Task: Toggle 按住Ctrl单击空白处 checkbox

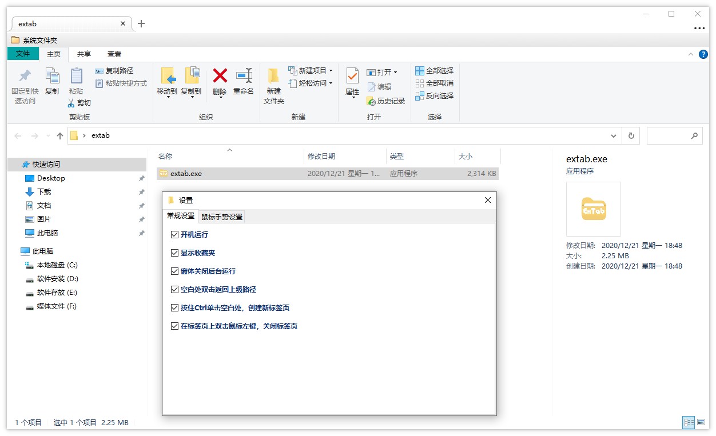Action: [x=175, y=308]
